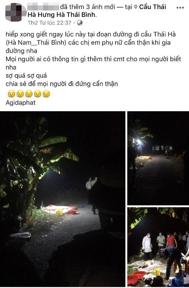The height and width of the screenshot is (288, 189).
Task: Click the blurred profile avatar of the poster
Action: click(x=16, y=12)
